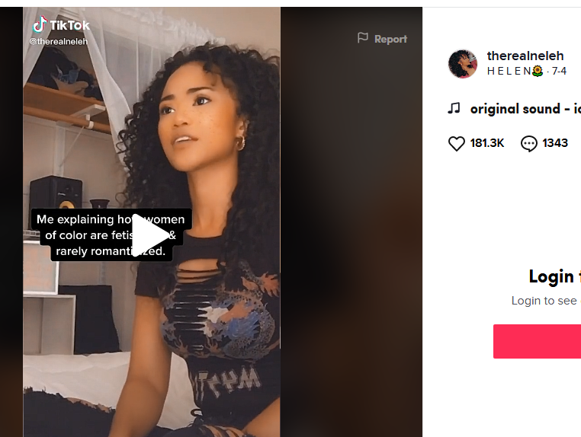Screen dimensions: 581x437
Task: Click the TikTok logo watermark
Action: 61,25
